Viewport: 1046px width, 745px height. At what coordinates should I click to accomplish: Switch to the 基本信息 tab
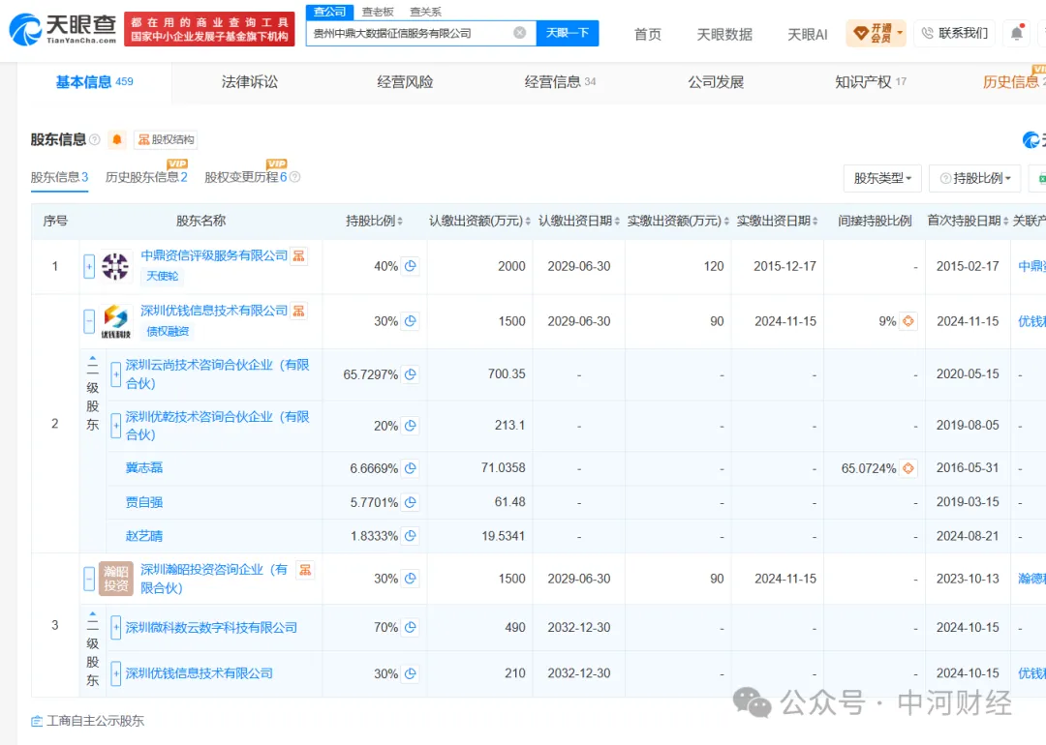(x=94, y=82)
